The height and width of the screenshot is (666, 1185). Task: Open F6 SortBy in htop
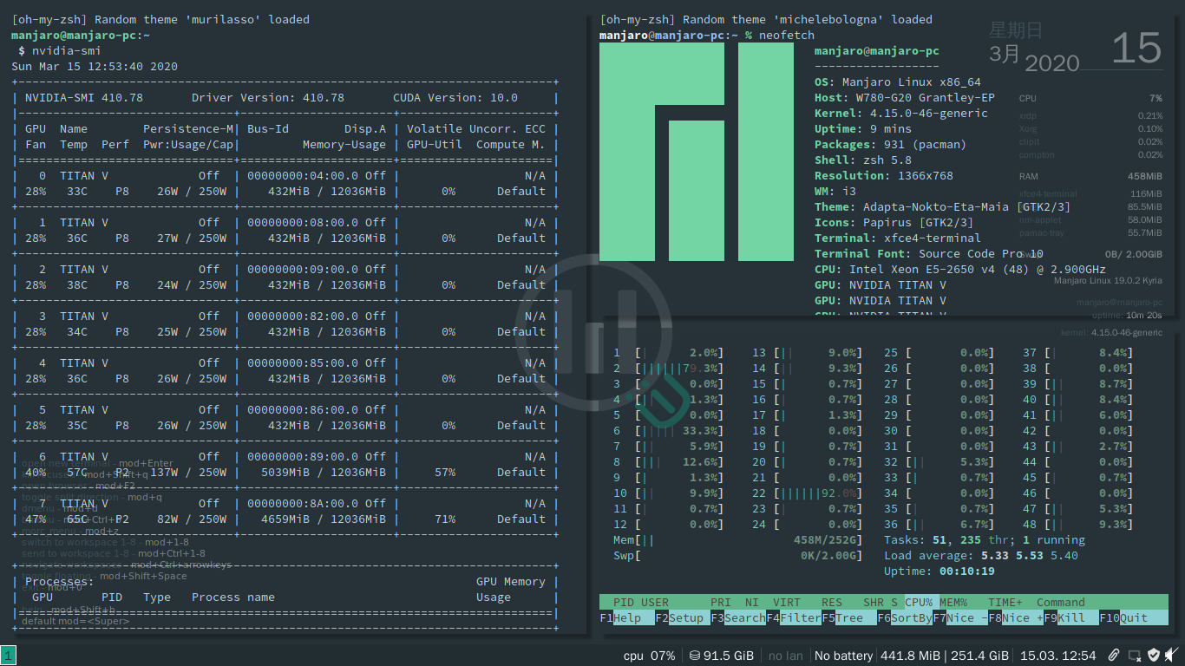905,618
